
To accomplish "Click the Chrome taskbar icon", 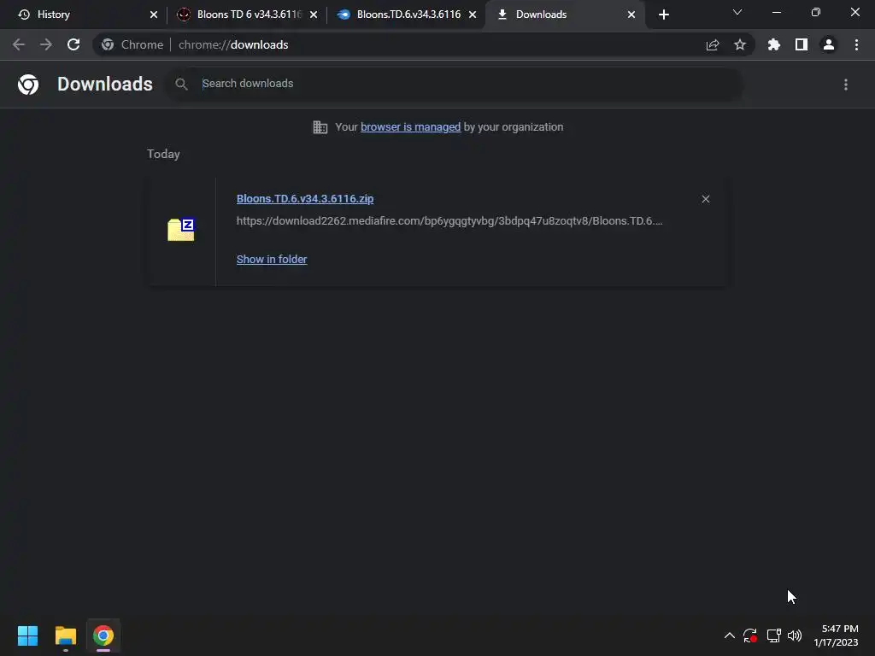I will point(103,635).
